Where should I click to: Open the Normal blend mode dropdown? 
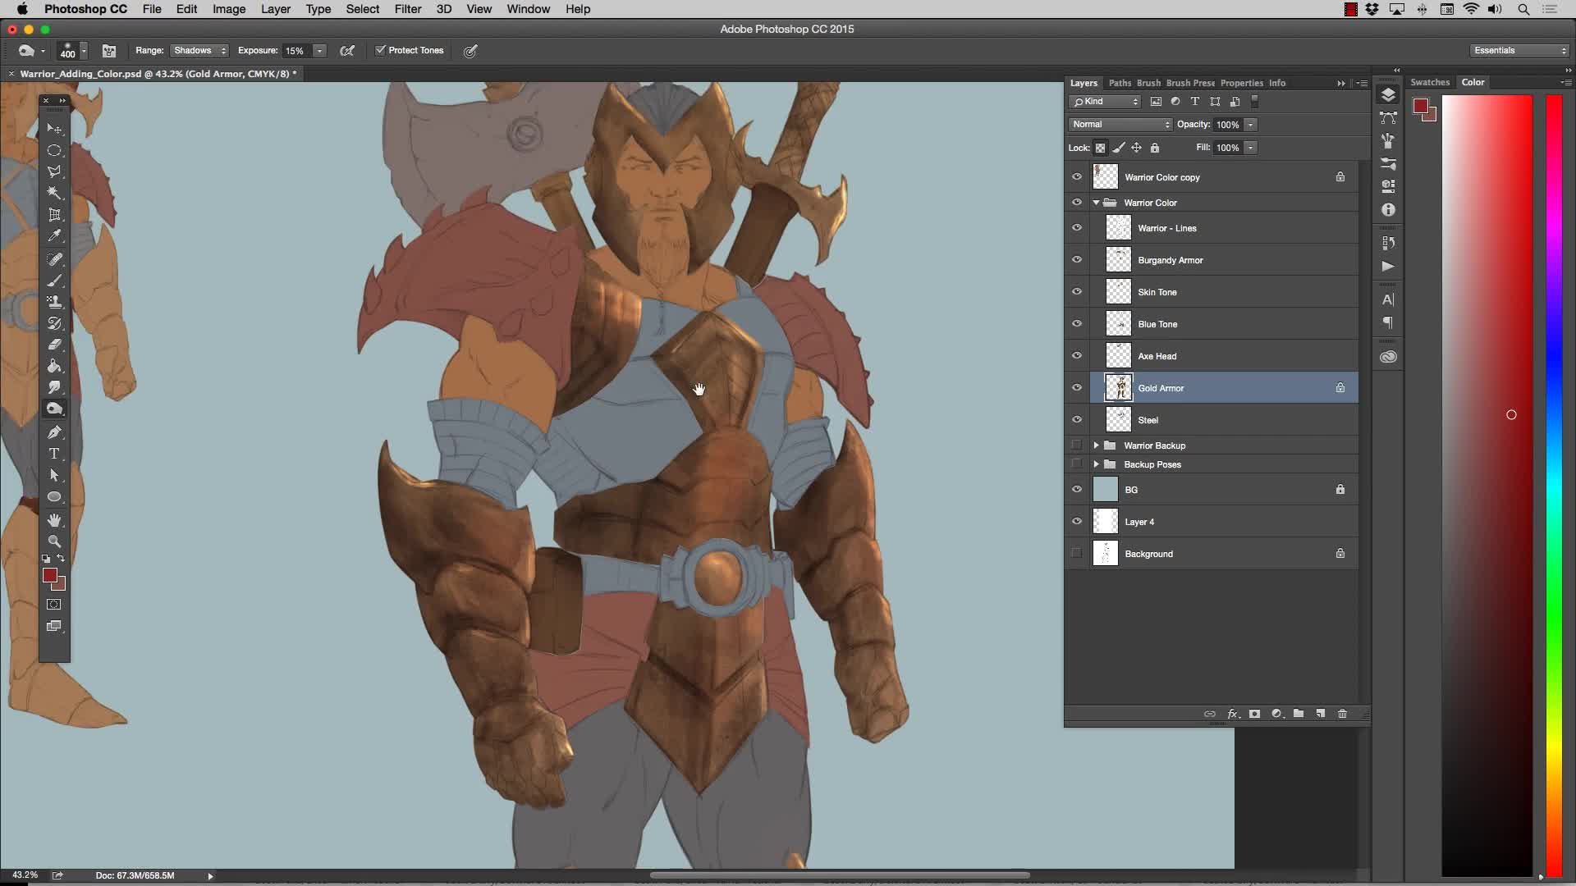click(1120, 125)
